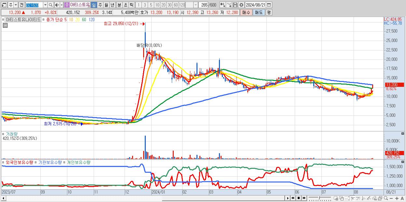
Task: Click the 종가 단순 moving average label
Action: (x=55, y=20)
